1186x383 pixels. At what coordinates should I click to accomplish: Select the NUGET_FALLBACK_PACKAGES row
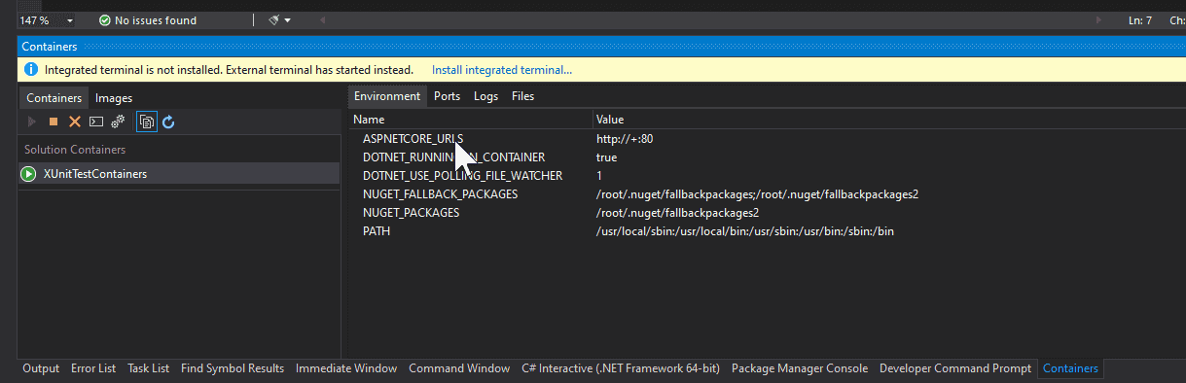768,194
